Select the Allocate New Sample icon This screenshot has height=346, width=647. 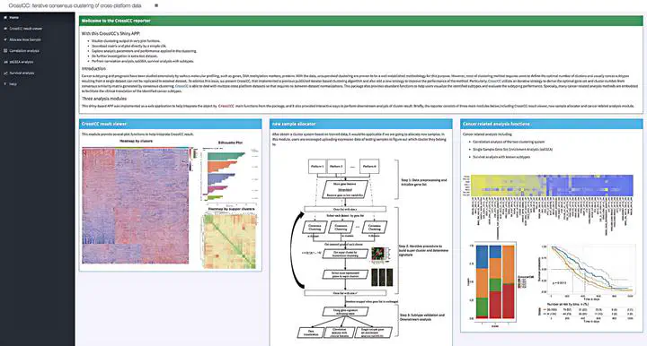(x=5, y=40)
